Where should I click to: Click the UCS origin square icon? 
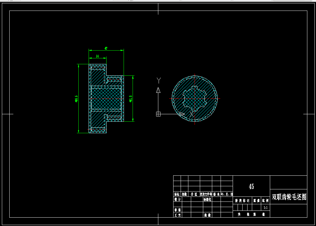coord(158,114)
